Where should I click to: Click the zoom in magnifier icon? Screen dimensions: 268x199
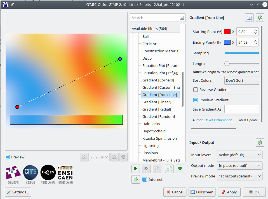click(x=114, y=157)
